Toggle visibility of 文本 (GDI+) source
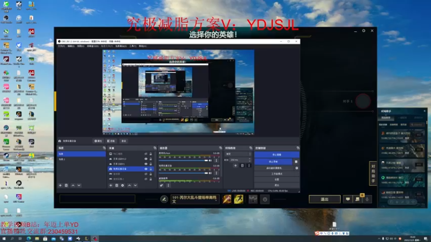 145,164
